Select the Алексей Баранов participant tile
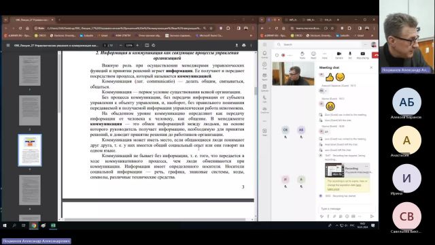 (406, 103)
